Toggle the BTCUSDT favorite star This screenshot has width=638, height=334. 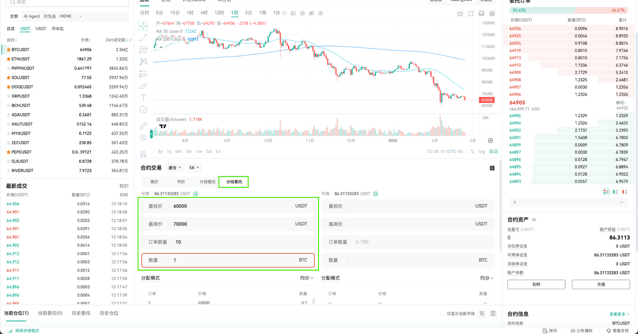[x=8, y=50]
